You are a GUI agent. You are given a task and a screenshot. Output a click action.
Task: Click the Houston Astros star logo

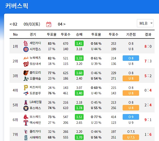(26, 108)
